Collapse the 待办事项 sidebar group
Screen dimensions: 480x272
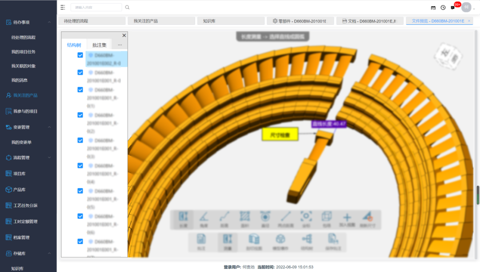click(49, 22)
